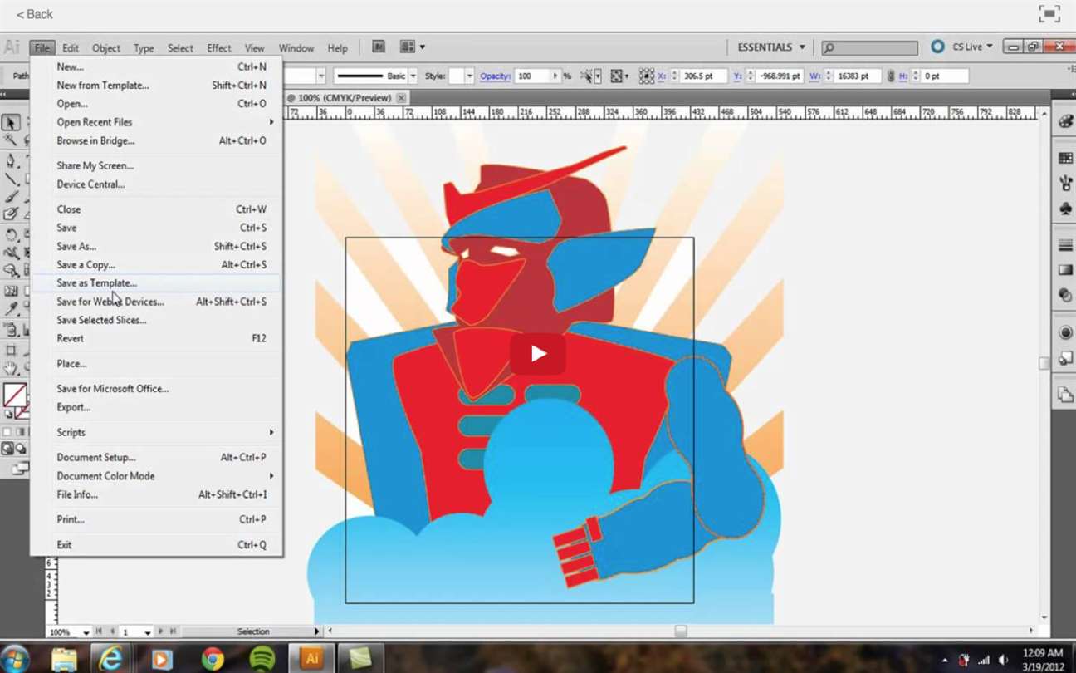Click the Opacity link label
The image size is (1076, 673).
click(x=495, y=76)
